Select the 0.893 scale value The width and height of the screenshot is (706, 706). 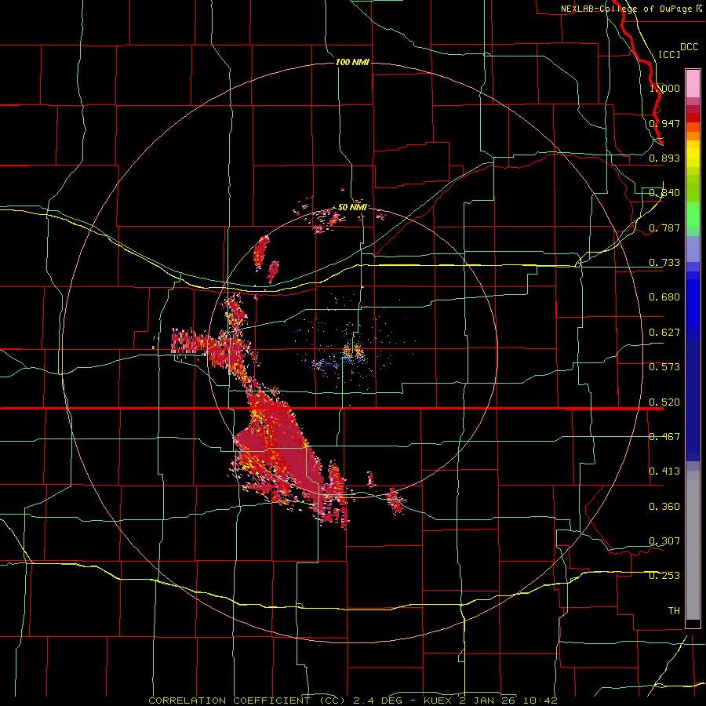tap(664, 158)
